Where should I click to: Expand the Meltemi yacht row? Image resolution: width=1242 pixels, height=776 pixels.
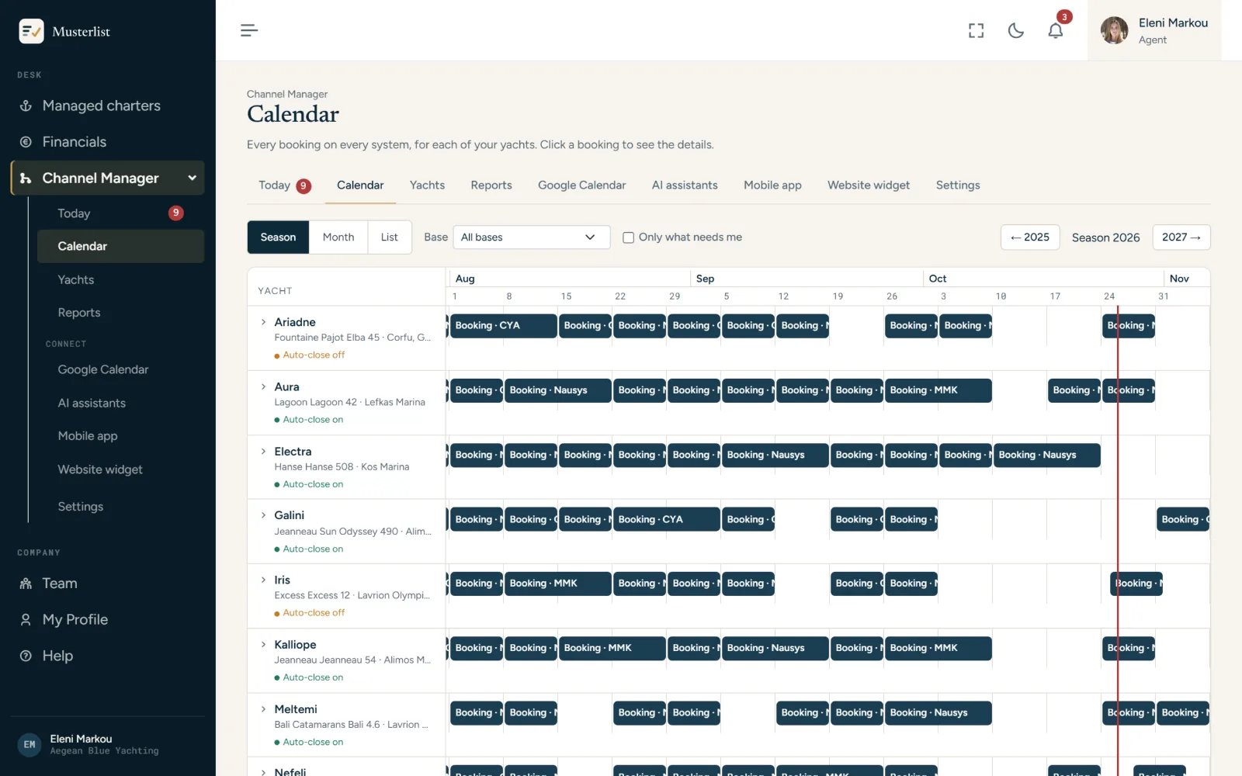263,709
